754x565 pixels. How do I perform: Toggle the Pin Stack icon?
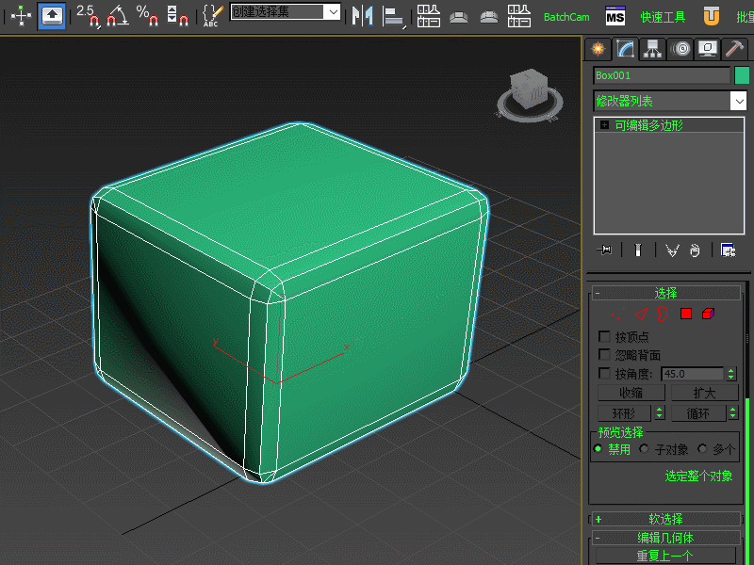click(x=605, y=250)
